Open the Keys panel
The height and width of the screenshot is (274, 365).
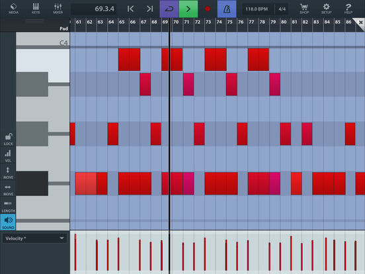click(36, 9)
